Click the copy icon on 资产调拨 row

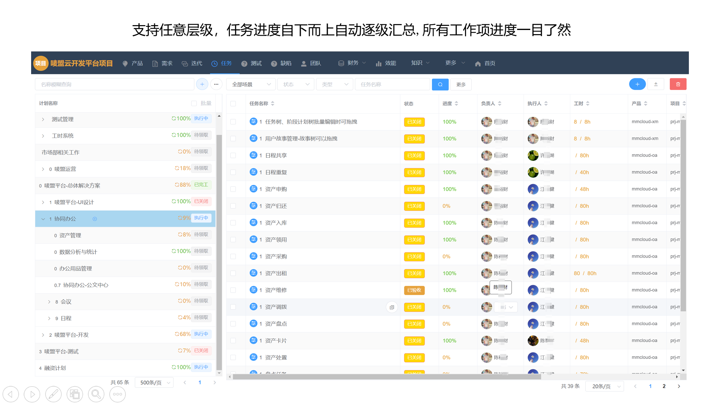point(391,307)
